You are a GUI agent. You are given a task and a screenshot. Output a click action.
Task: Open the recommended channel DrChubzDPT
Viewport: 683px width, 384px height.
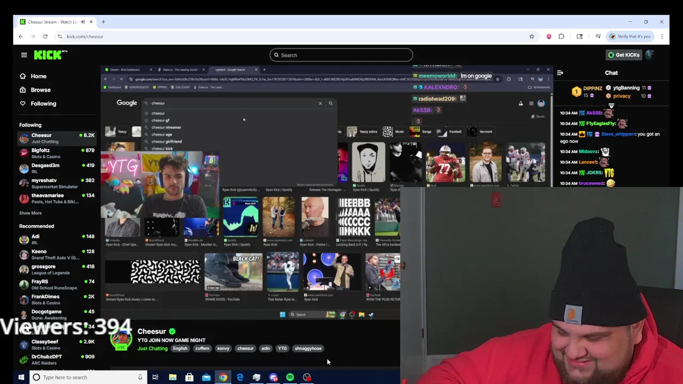(x=57, y=359)
